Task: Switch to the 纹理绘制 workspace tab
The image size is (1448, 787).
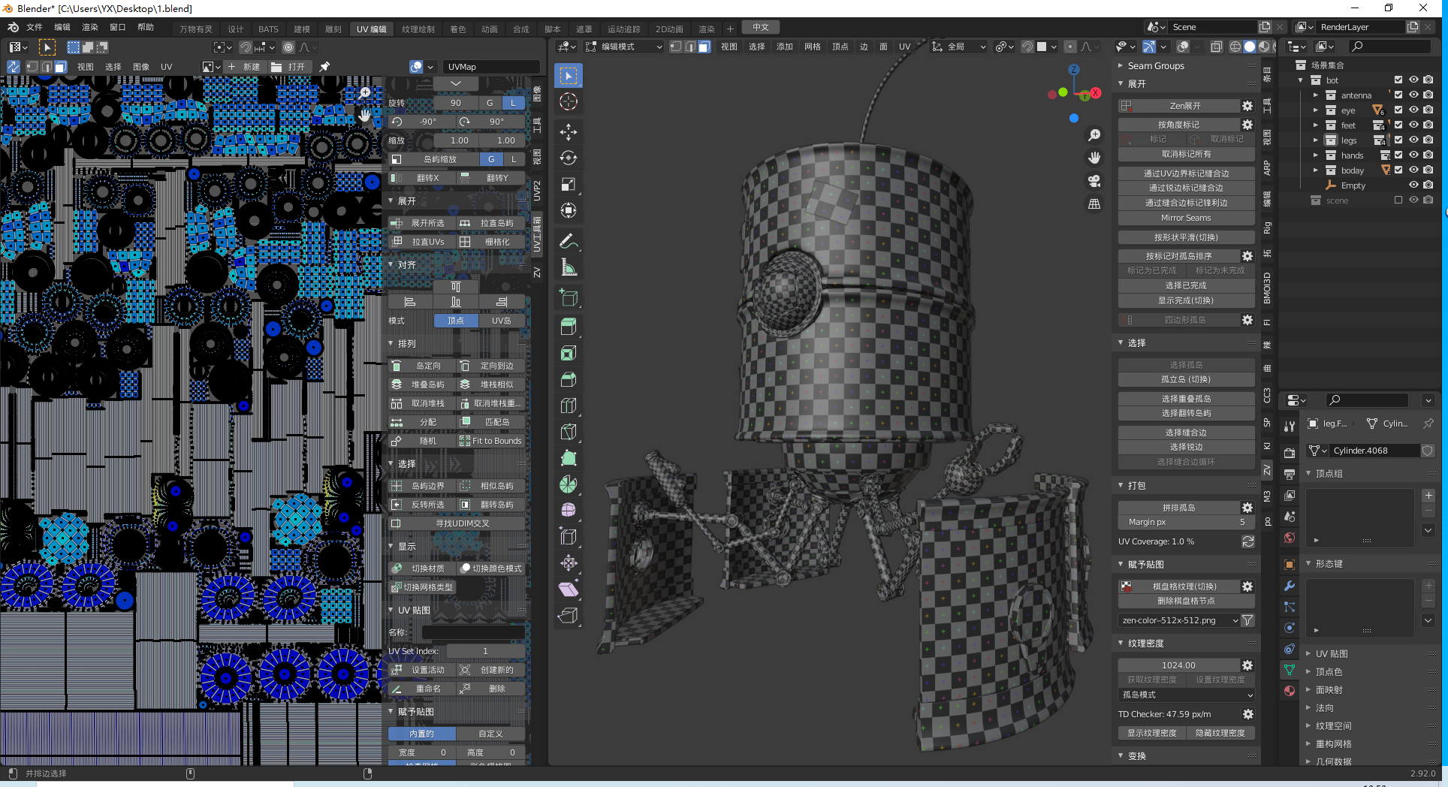Action: tap(418, 29)
